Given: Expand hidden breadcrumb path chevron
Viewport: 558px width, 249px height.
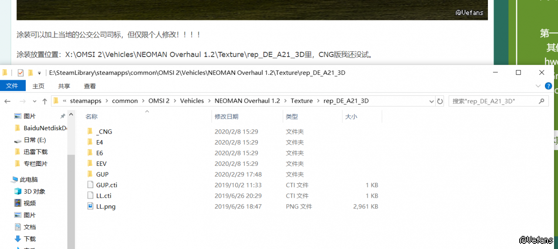Looking at the screenshot, I should pyautogui.click(x=65, y=101).
